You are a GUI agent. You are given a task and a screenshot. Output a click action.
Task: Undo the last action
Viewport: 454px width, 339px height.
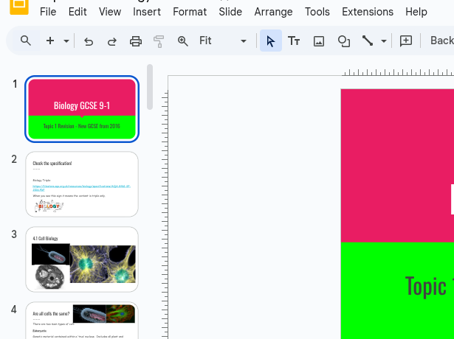tap(89, 41)
